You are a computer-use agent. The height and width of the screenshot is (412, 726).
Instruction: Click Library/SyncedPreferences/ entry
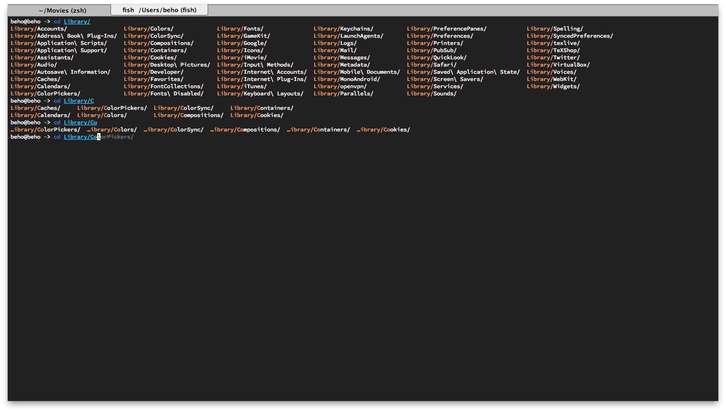(x=570, y=36)
